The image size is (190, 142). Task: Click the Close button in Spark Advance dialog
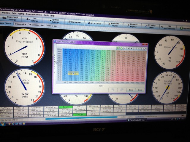coord(140,90)
